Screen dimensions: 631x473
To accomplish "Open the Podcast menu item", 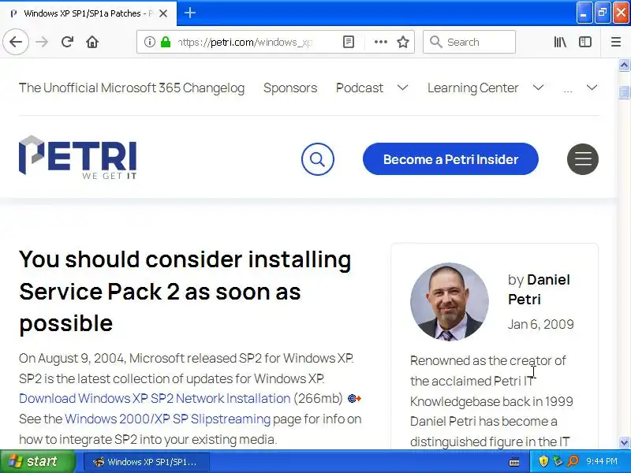I will click(x=360, y=88).
